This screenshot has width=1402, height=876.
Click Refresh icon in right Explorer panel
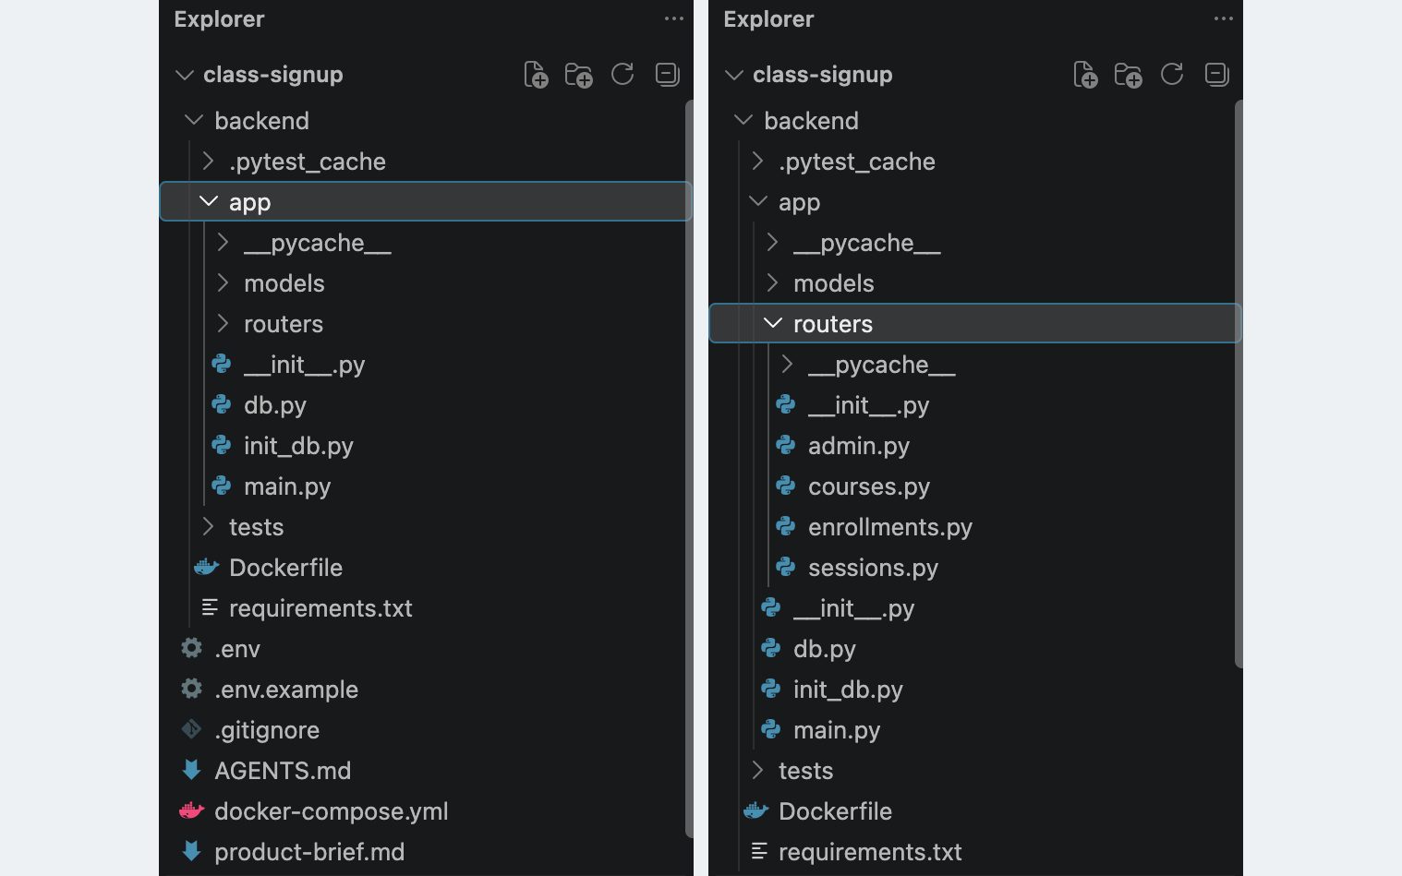coord(1172,74)
